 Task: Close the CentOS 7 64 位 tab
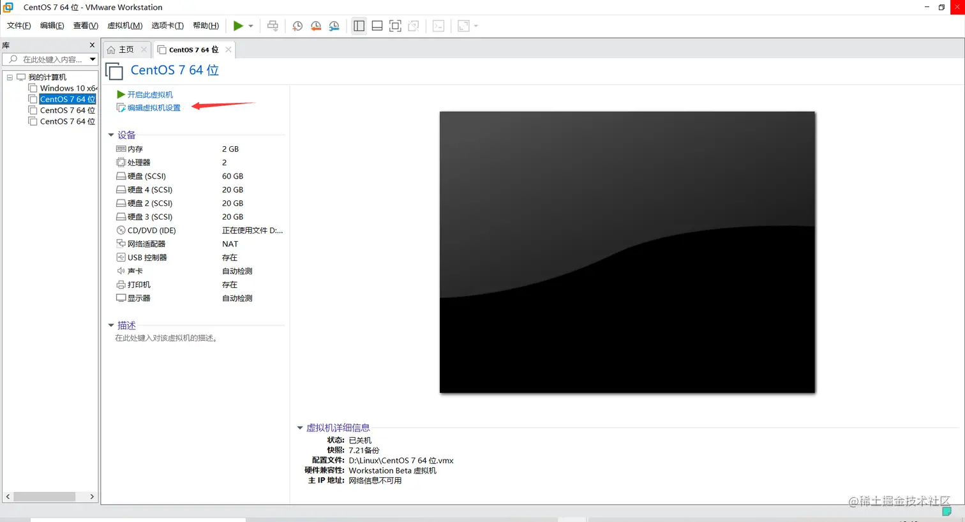(x=228, y=49)
